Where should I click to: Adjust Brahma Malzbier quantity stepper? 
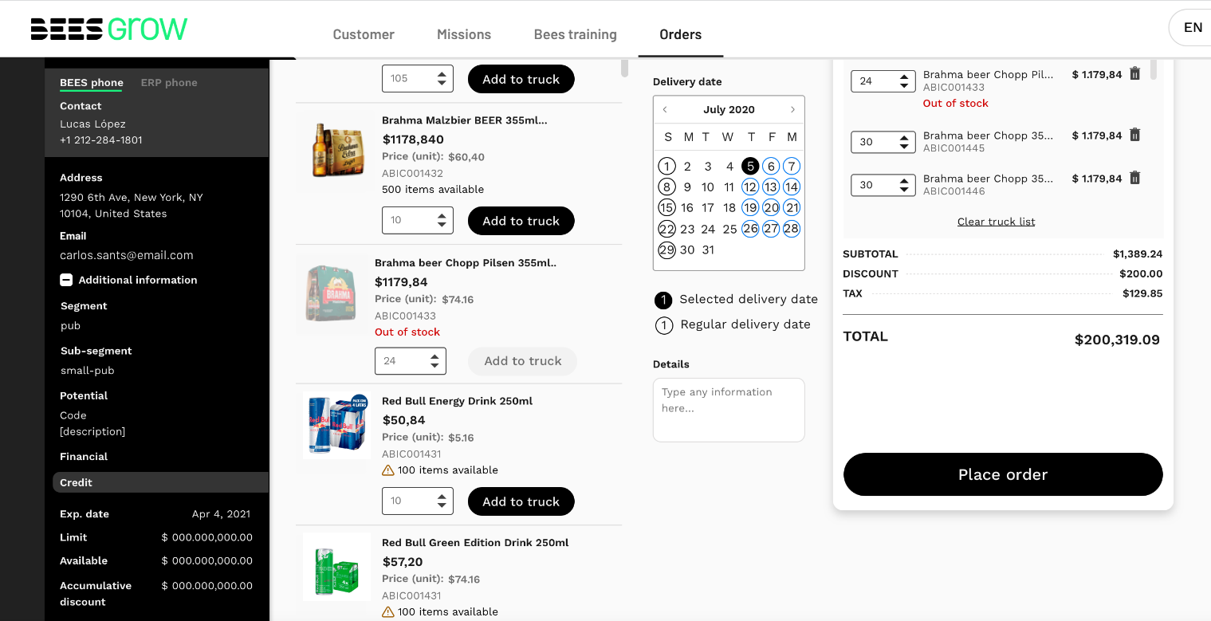click(x=441, y=221)
